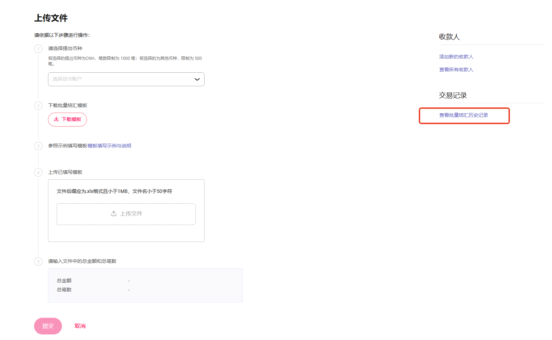Click the download icon in 下载模板 button

(x=56, y=119)
